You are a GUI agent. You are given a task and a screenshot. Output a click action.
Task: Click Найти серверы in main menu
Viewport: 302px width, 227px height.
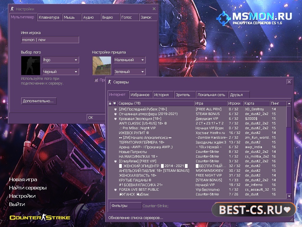28,188
